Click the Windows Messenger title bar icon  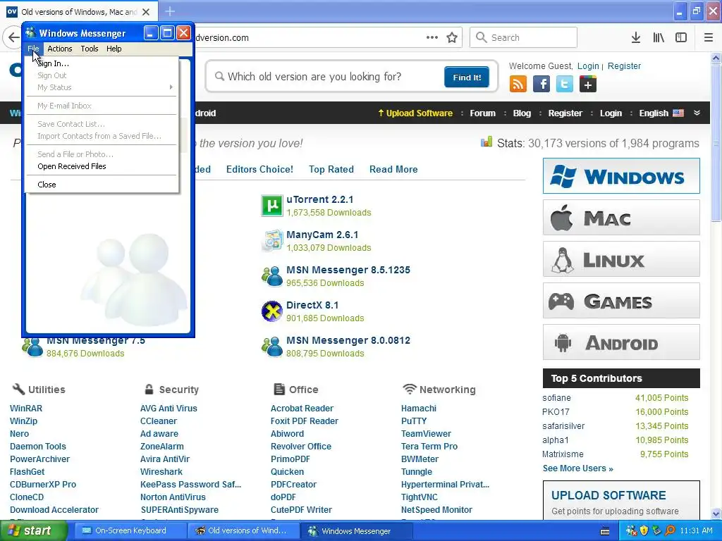point(31,32)
